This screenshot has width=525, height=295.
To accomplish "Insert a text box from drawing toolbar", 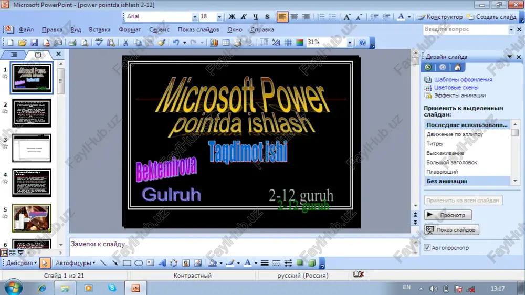I will pyautogui.click(x=150, y=263).
